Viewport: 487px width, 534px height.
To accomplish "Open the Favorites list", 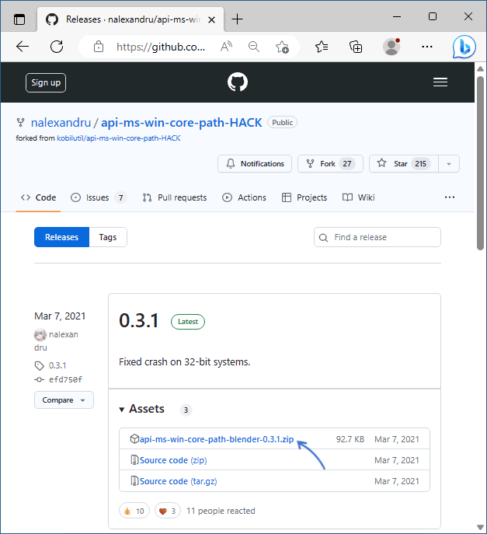I will click(322, 47).
